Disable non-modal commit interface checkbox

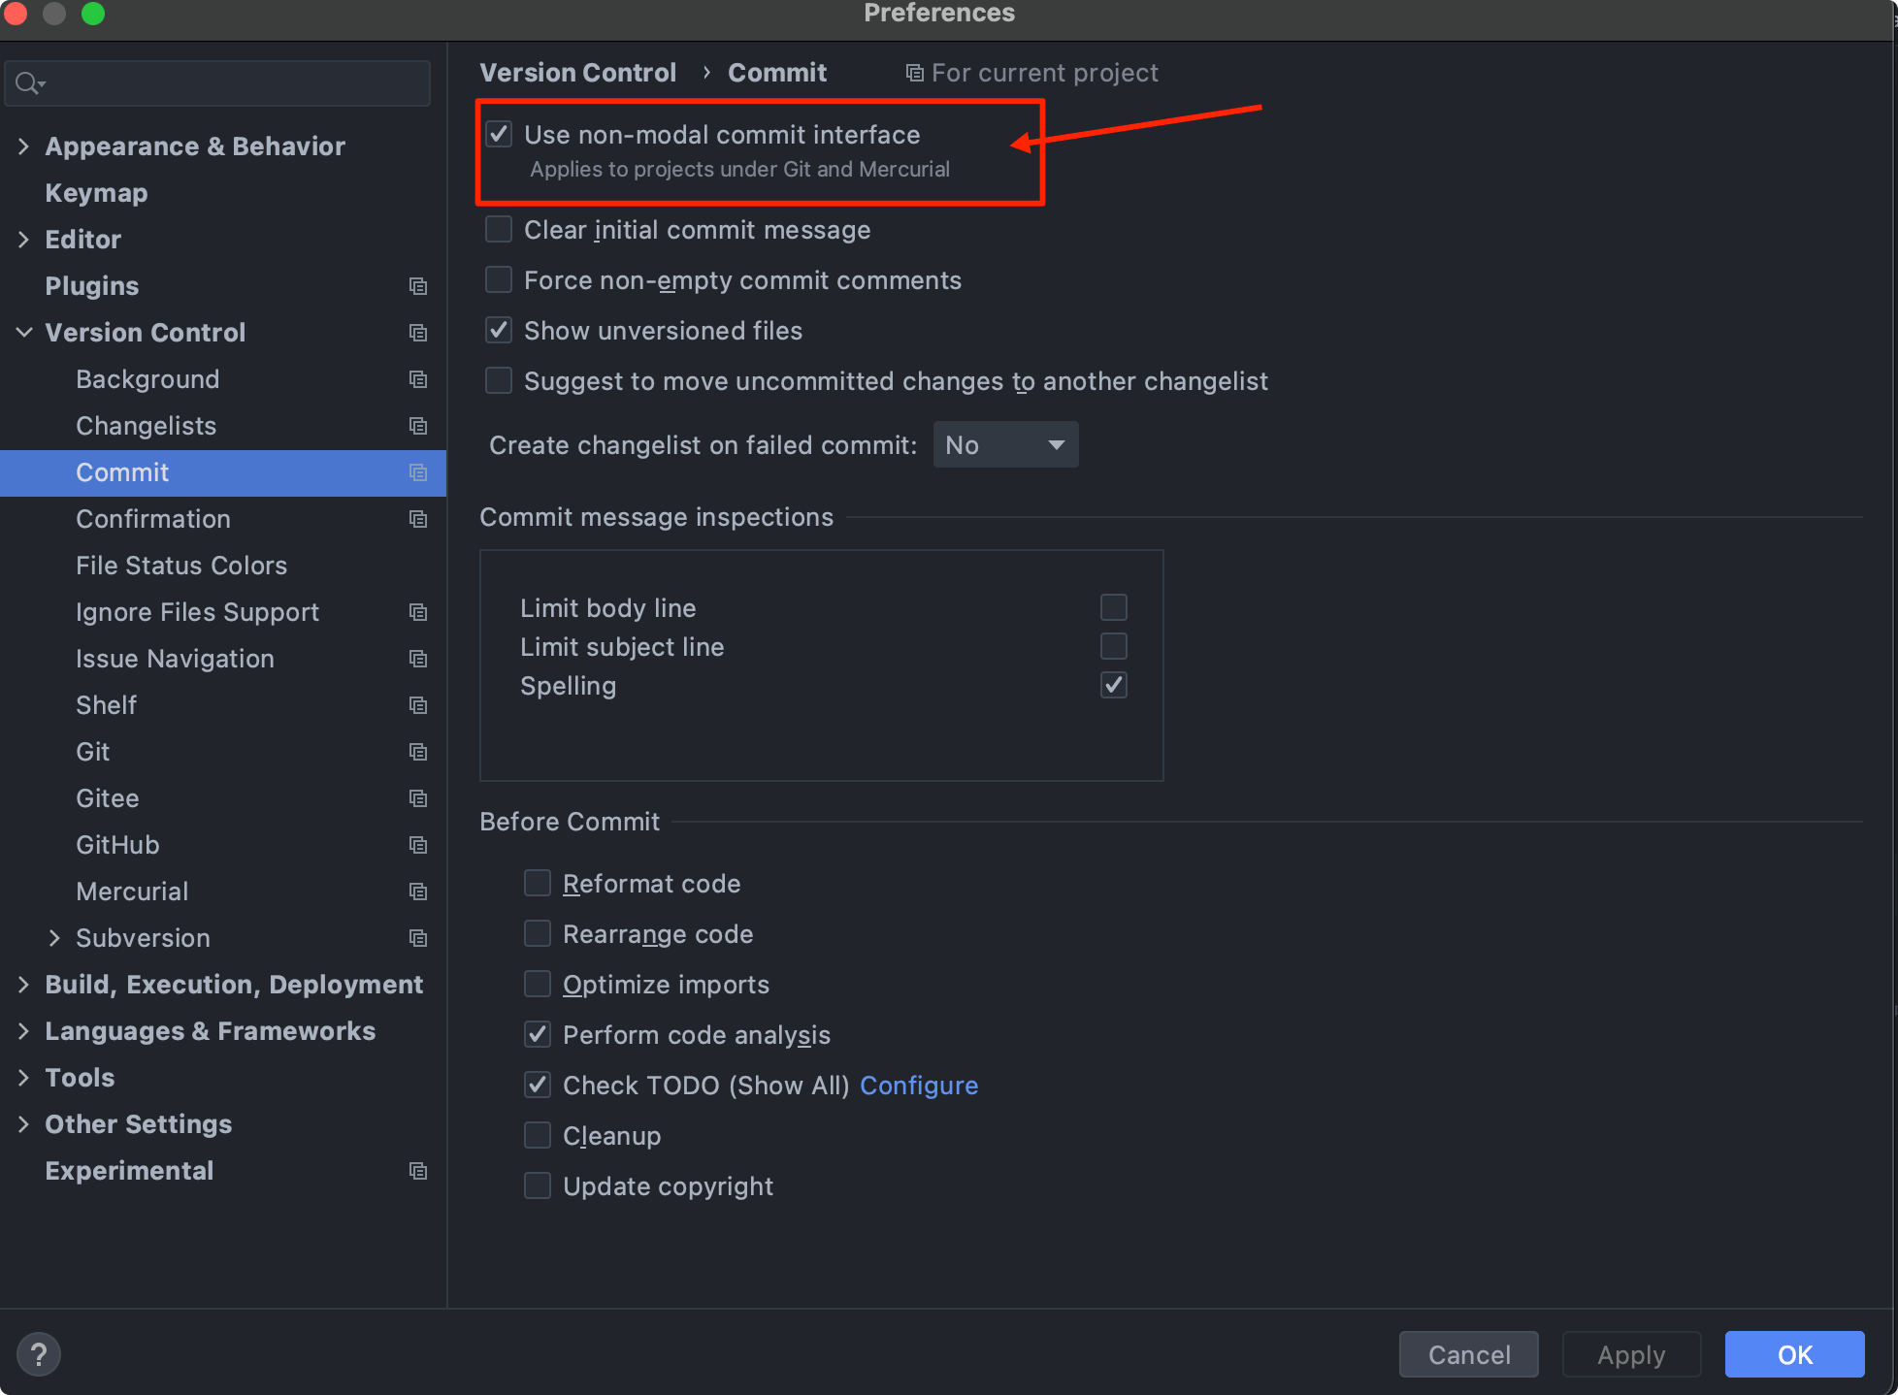[x=499, y=134]
